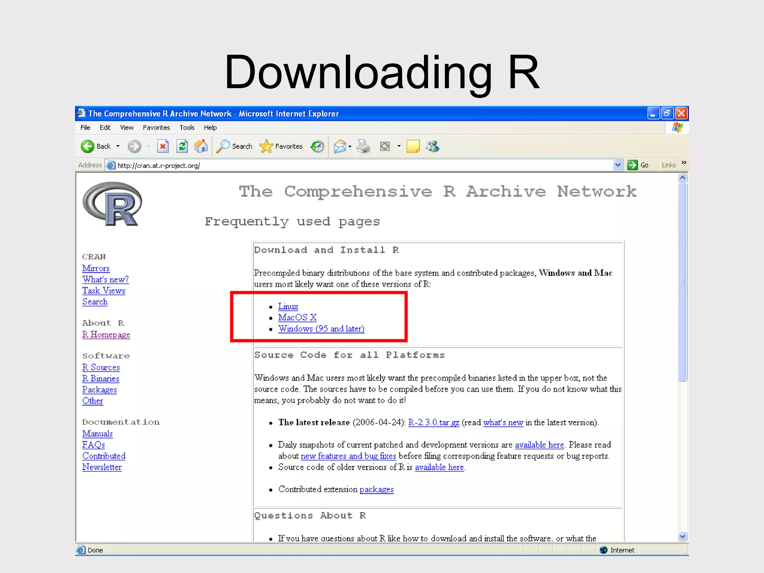Open the Task Views link

tap(104, 291)
